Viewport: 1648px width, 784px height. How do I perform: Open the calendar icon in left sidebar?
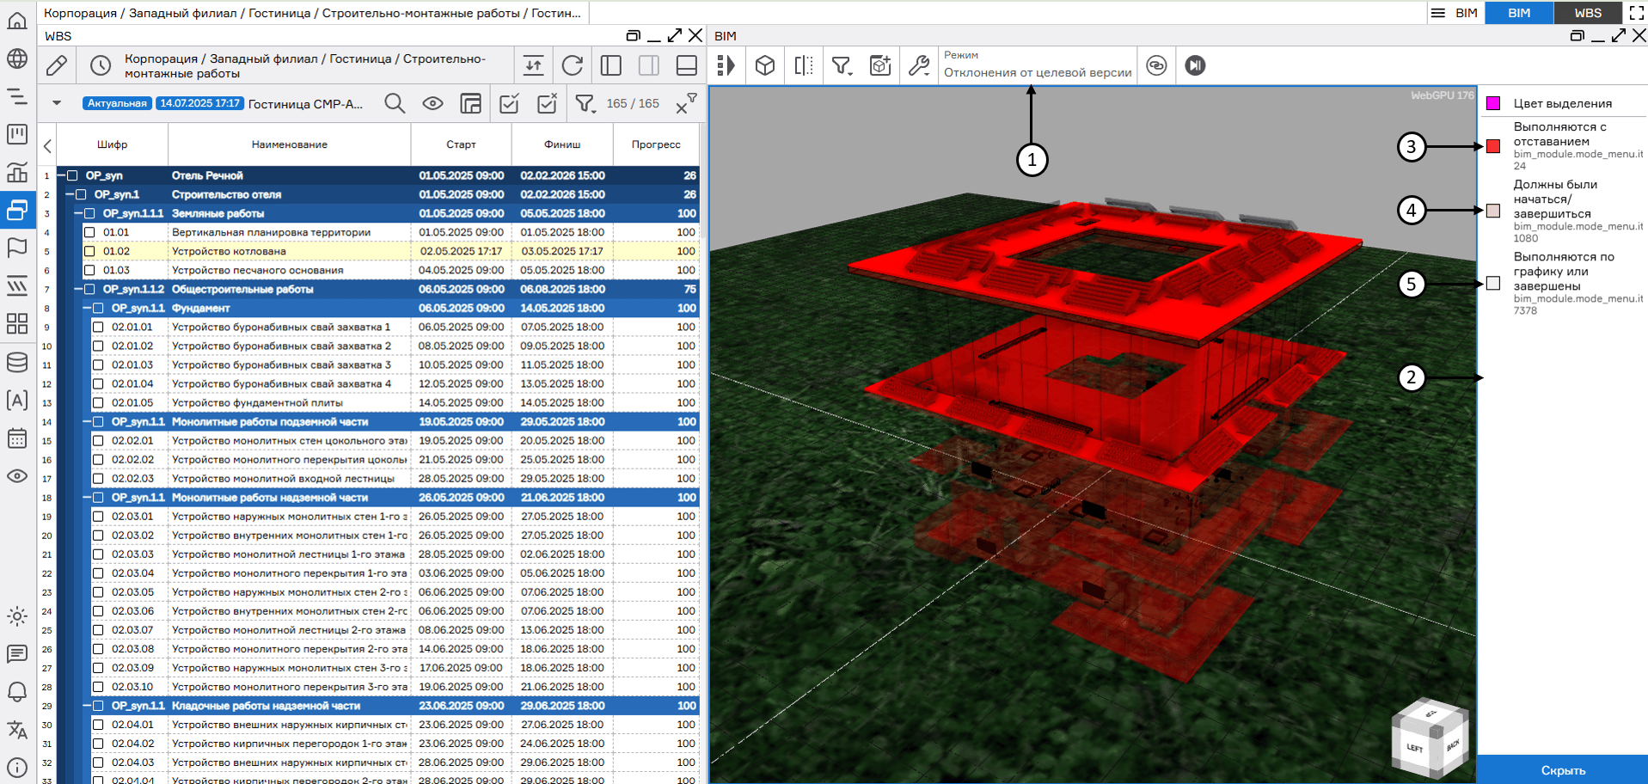tap(17, 438)
